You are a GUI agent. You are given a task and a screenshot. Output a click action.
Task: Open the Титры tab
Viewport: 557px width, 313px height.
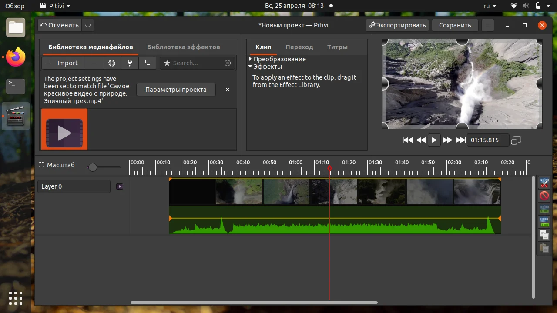point(337,47)
